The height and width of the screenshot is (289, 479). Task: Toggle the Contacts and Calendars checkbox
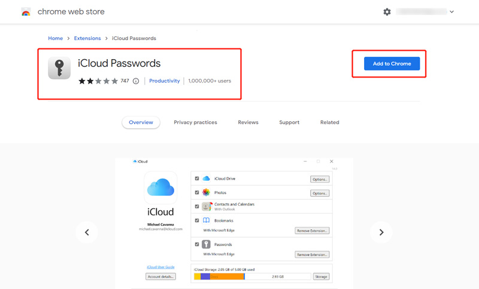coord(197,207)
